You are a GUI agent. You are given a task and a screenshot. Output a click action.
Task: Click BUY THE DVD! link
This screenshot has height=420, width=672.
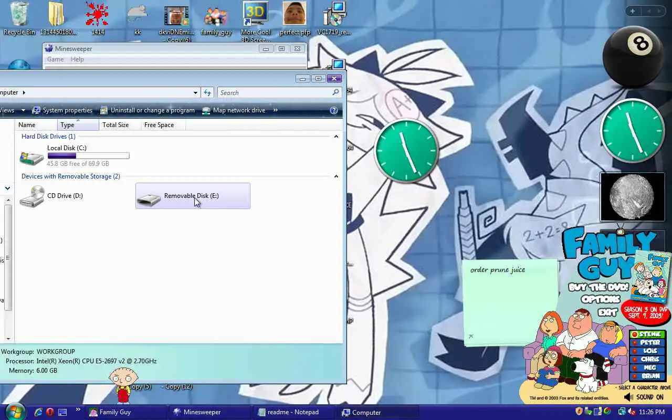[x=599, y=287]
